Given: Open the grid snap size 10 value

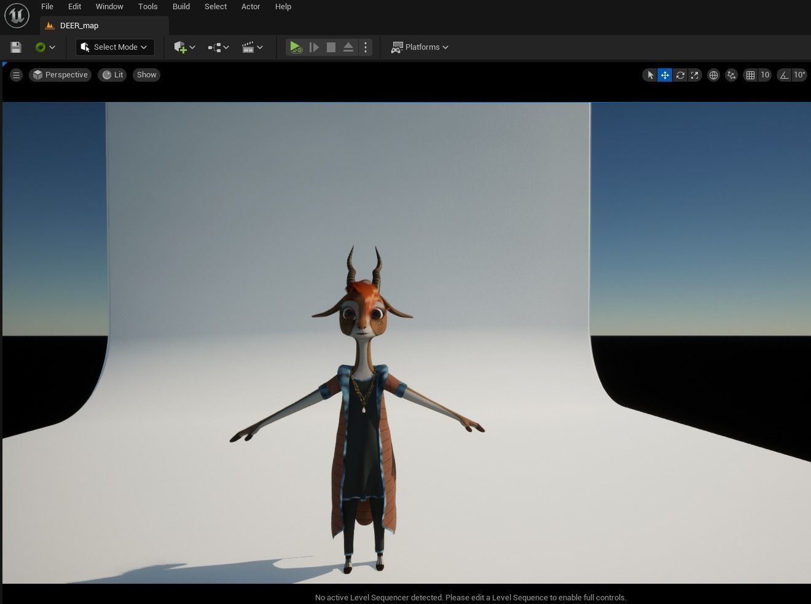Looking at the screenshot, I should coord(765,75).
